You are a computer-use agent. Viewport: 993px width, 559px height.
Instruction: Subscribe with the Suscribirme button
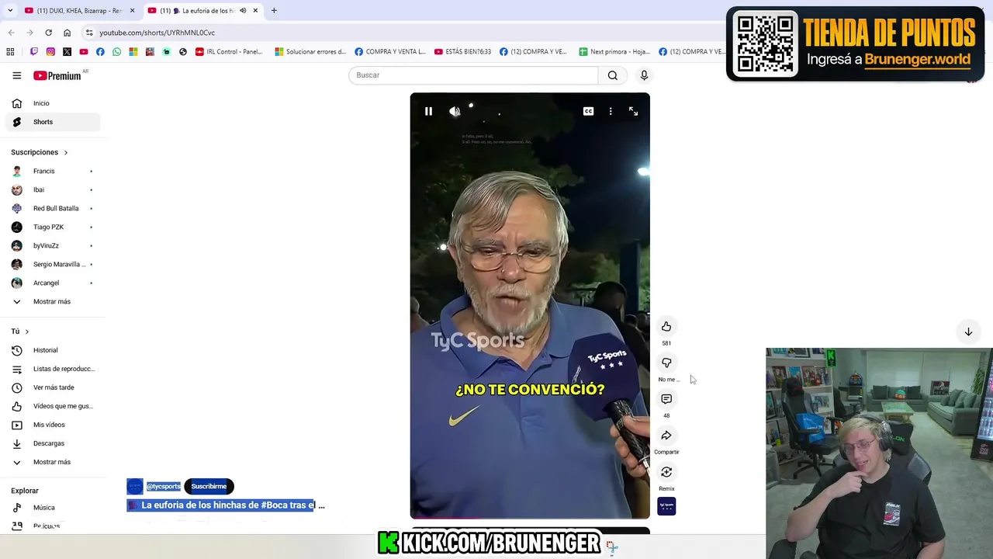click(x=209, y=486)
